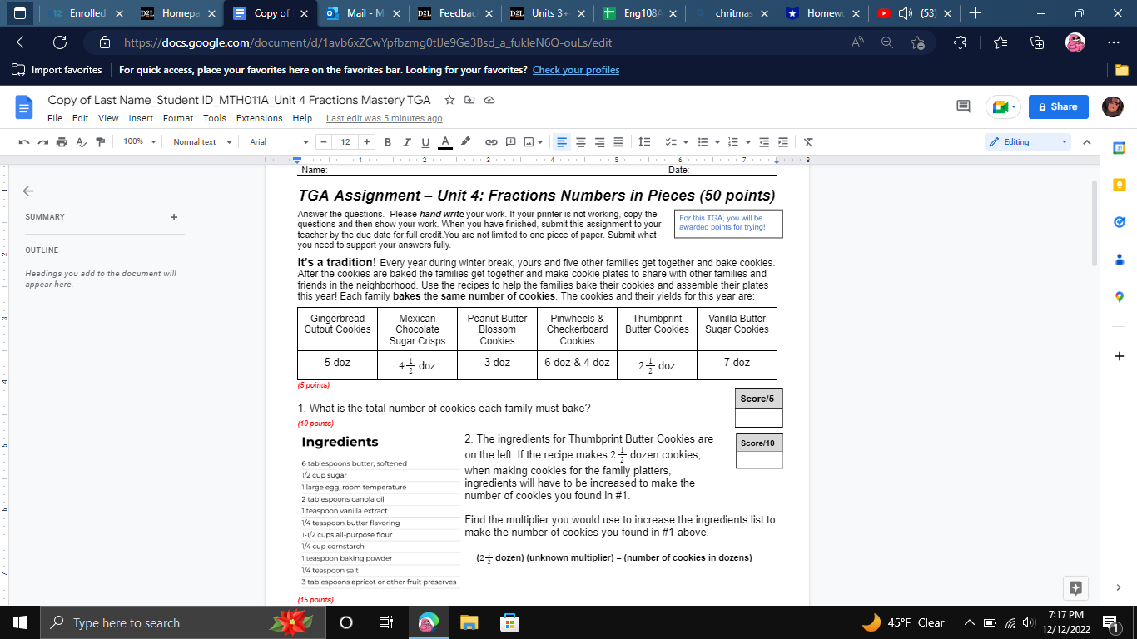Open the Editing mode dropdown
The image size is (1137, 639).
[1026, 141]
